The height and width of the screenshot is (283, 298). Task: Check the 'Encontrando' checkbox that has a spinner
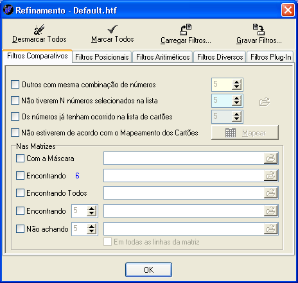[20, 211]
